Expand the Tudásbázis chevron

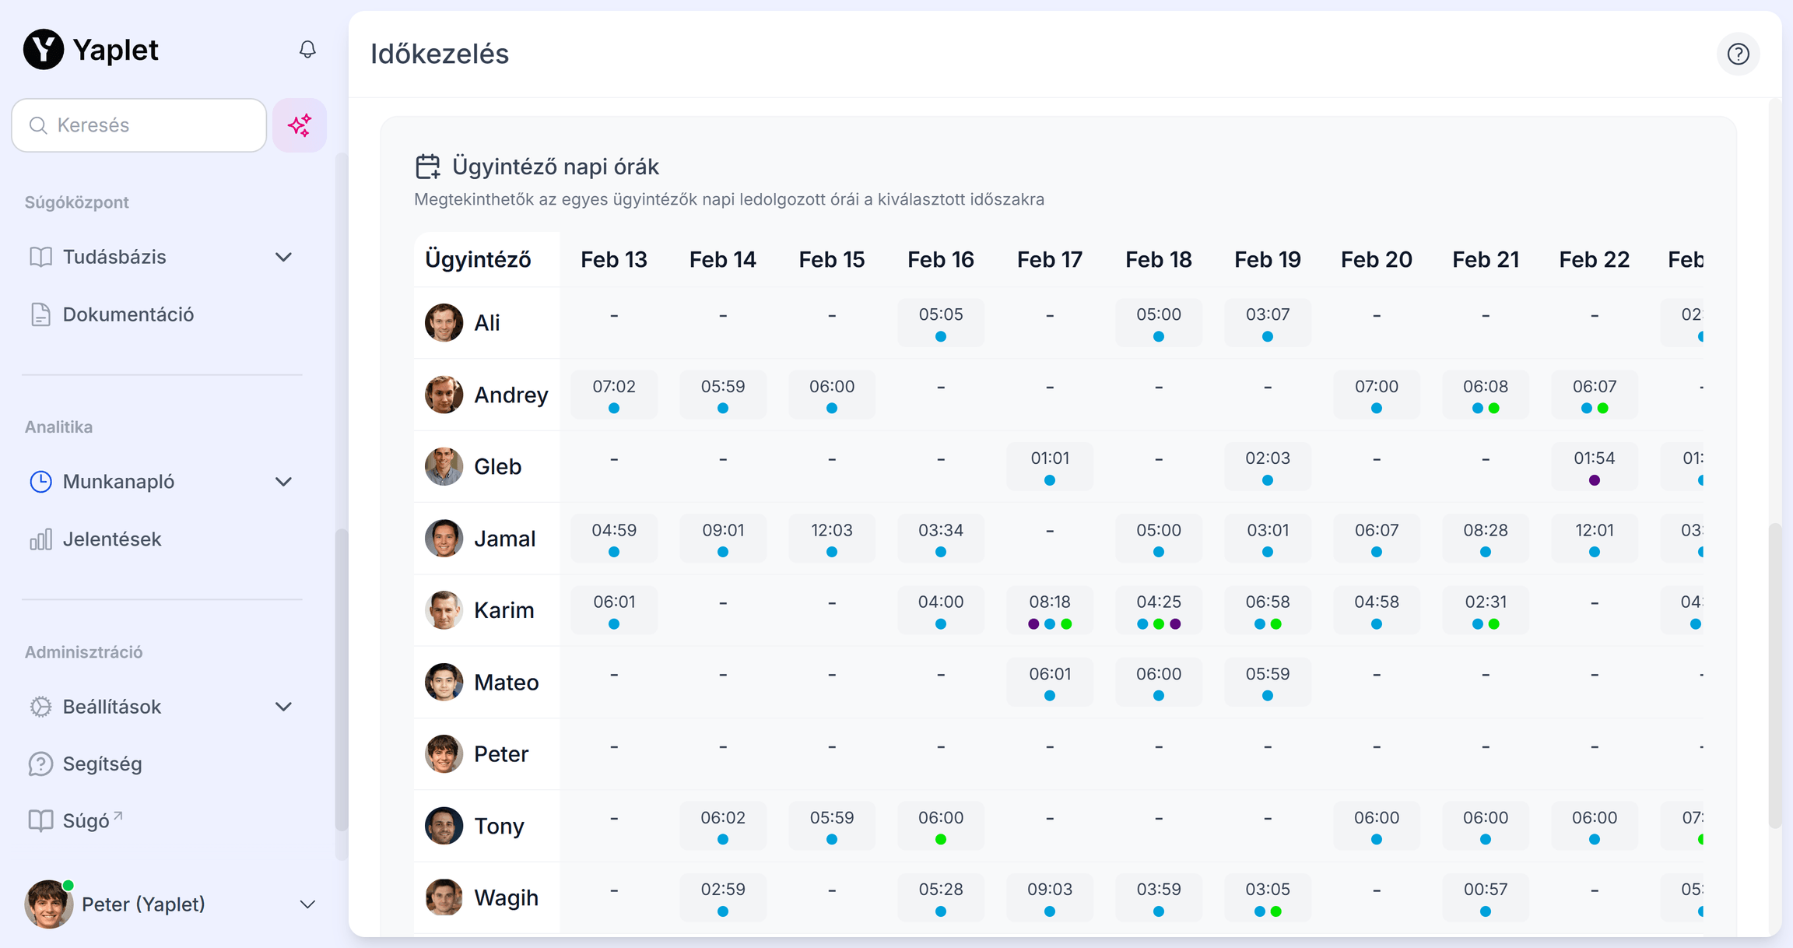point(283,257)
